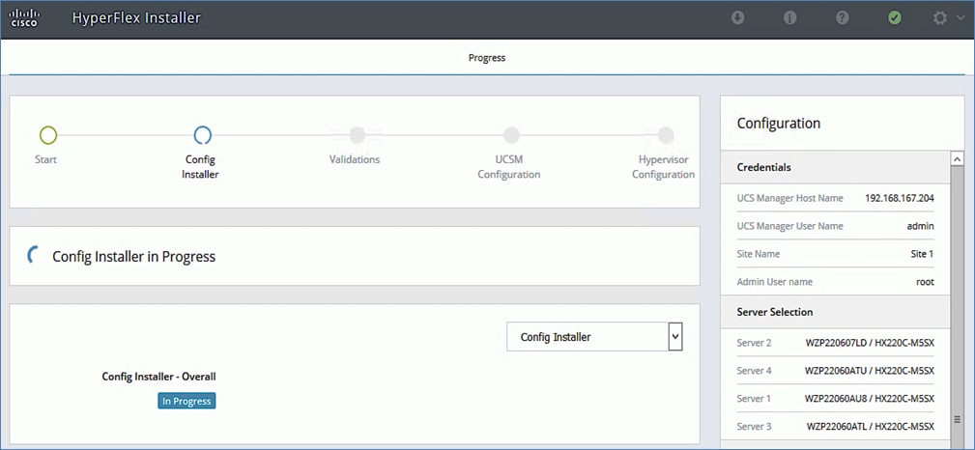
Task: Select the Progress tab
Action: pos(487,58)
